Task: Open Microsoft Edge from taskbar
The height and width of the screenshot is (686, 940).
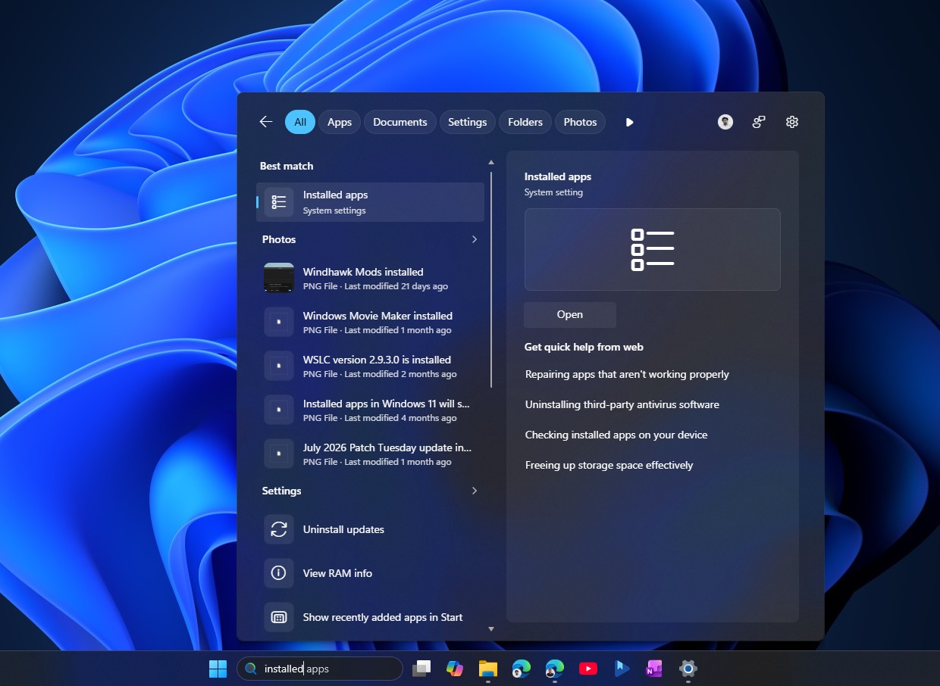Action: (x=522, y=669)
